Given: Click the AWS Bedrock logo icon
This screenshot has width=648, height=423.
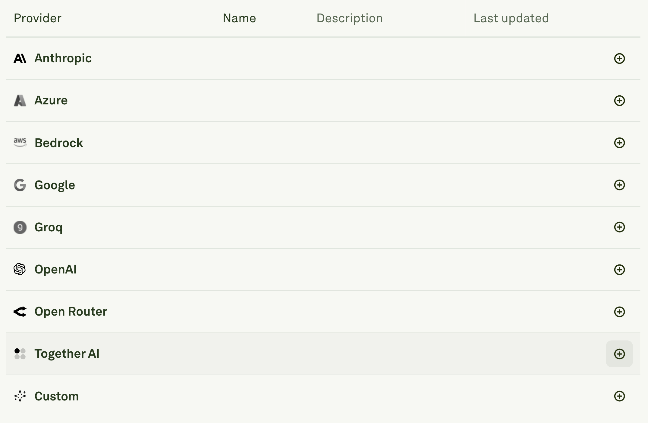Looking at the screenshot, I should tap(20, 143).
